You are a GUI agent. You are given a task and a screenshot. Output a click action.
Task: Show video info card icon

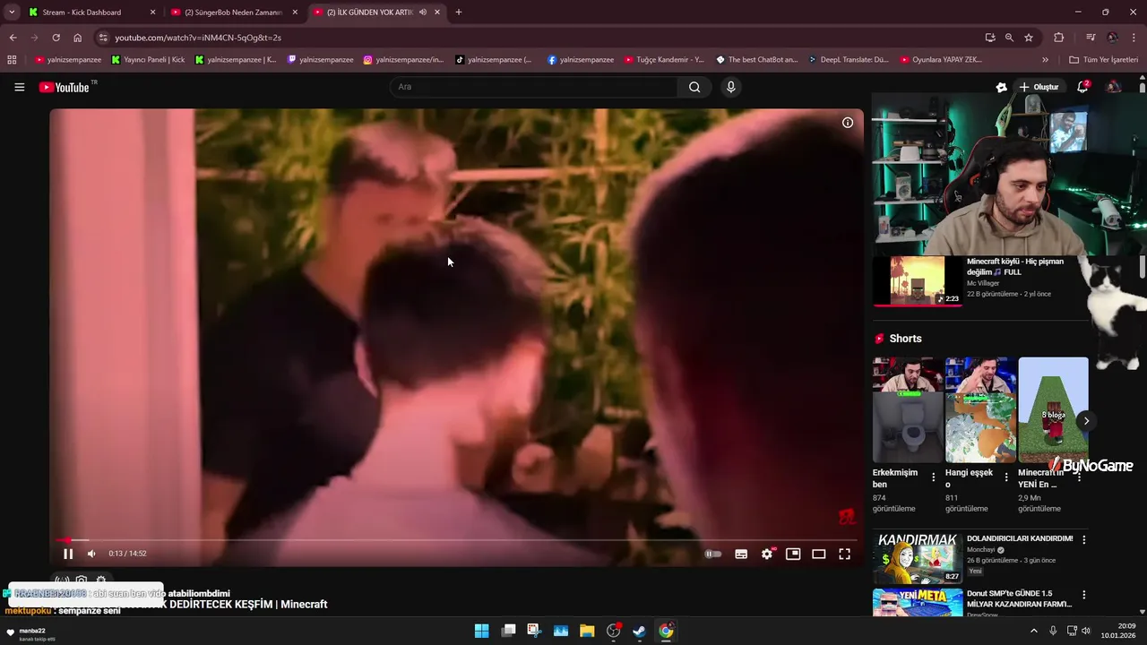pos(848,123)
